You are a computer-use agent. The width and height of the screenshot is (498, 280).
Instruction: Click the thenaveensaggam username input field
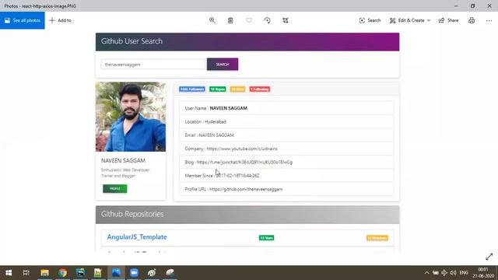pos(154,65)
